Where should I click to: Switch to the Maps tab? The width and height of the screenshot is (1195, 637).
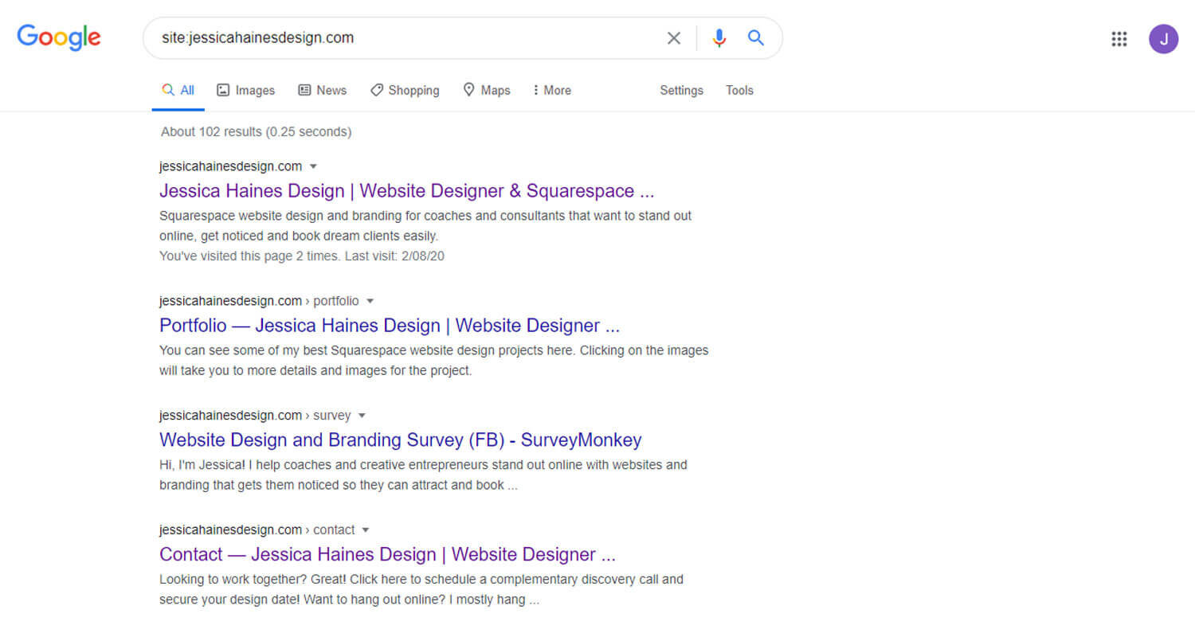point(487,90)
